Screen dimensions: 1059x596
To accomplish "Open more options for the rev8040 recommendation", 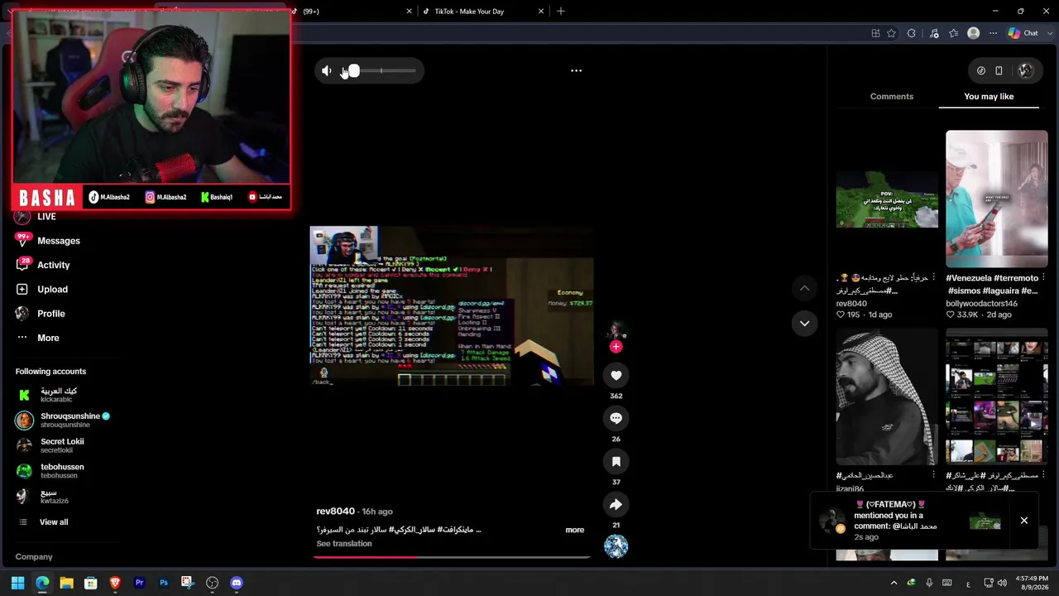I will click(x=934, y=278).
